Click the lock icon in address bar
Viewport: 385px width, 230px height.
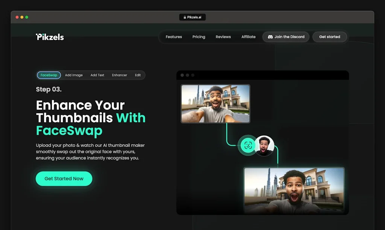tap(184, 17)
